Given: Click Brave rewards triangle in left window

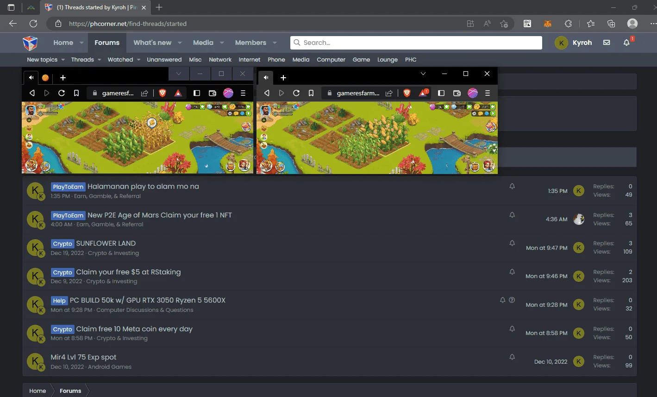Looking at the screenshot, I should pos(178,93).
